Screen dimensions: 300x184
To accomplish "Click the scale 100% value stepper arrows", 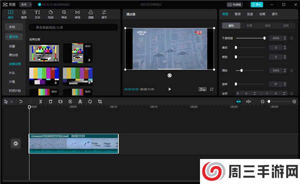I will click(285, 70).
